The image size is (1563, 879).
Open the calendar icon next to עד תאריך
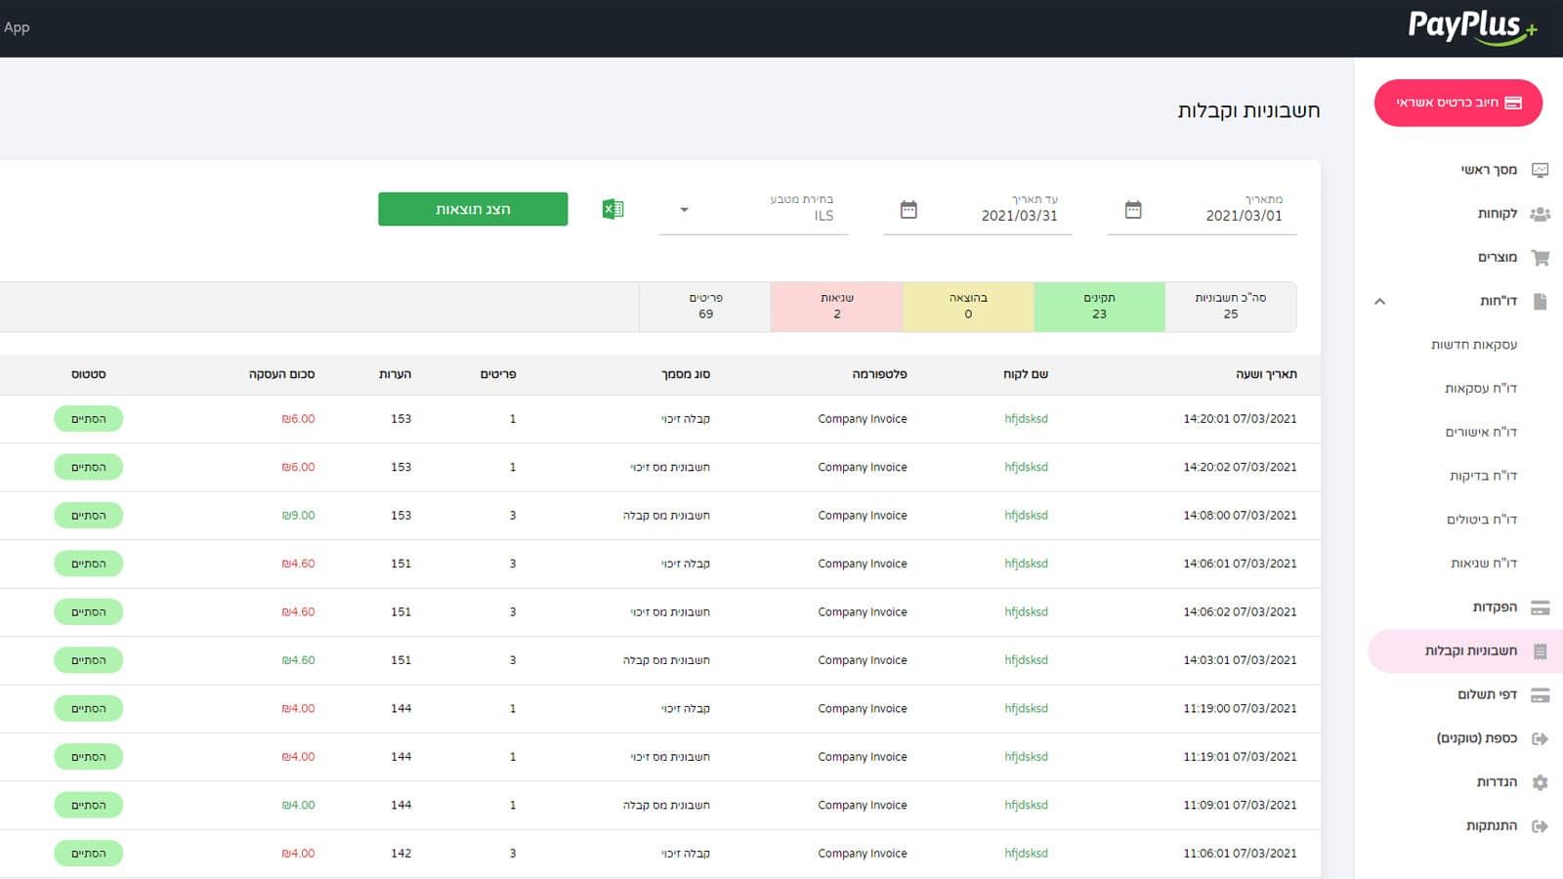pos(908,208)
